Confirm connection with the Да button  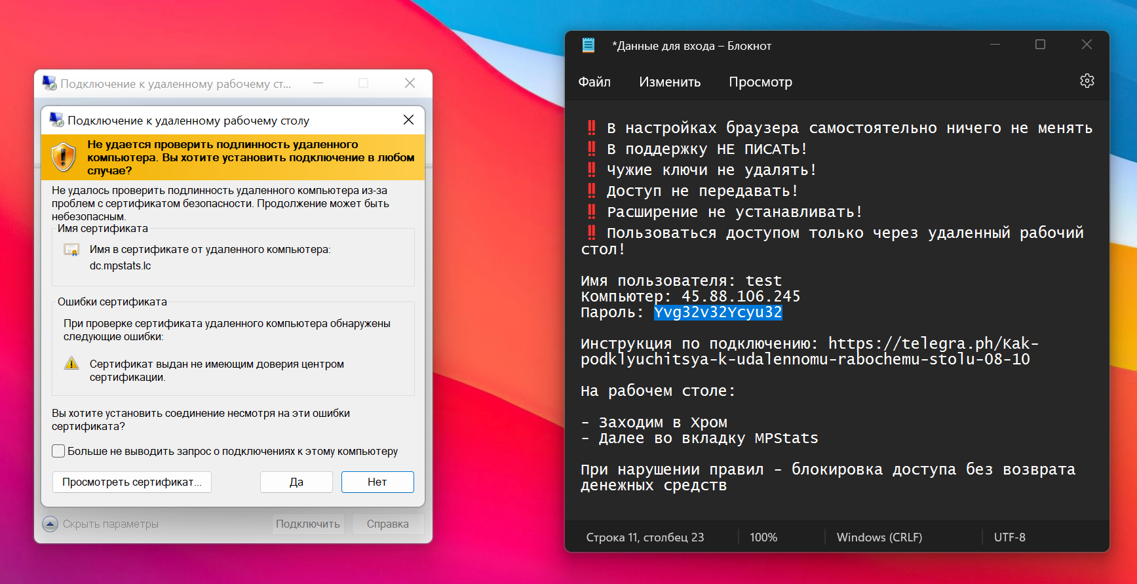pos(296,482)
